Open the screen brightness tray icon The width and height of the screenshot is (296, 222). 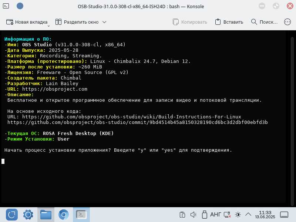tap(238, 215)
